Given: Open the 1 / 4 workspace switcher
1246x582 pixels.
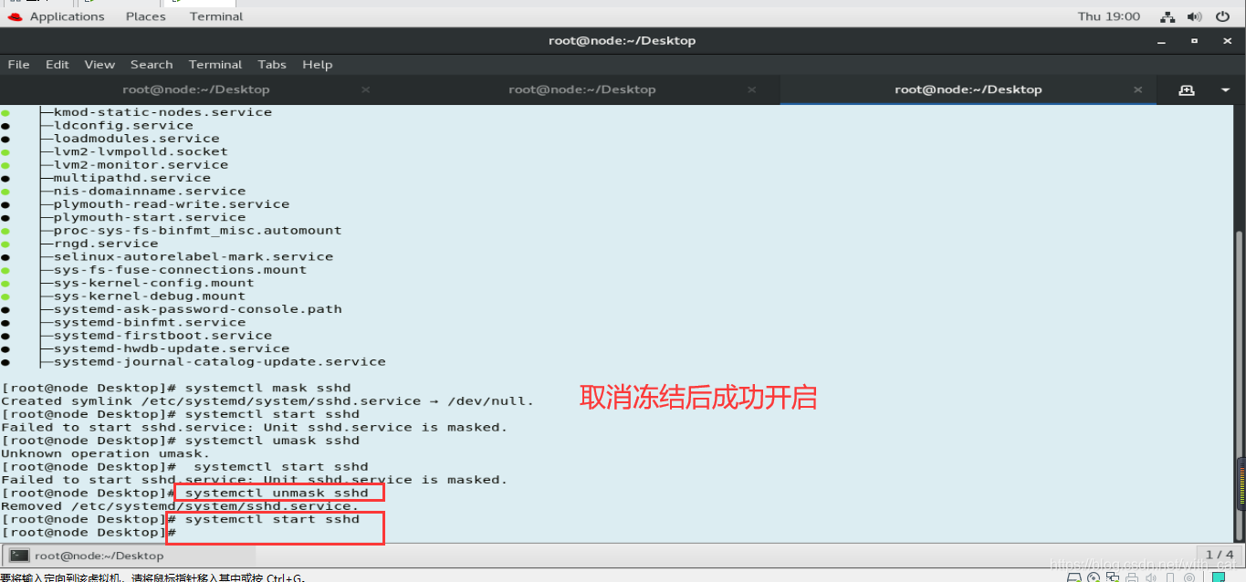Looking at the screenshot, I should (1220, 555).
